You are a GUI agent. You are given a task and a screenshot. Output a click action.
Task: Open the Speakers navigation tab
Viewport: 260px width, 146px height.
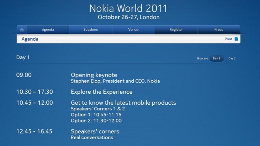pos(91,30)
